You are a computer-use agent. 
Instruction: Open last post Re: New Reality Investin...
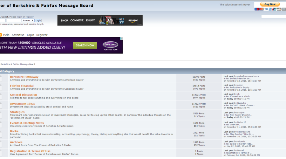pyautogui.click(x=239, y=115)
